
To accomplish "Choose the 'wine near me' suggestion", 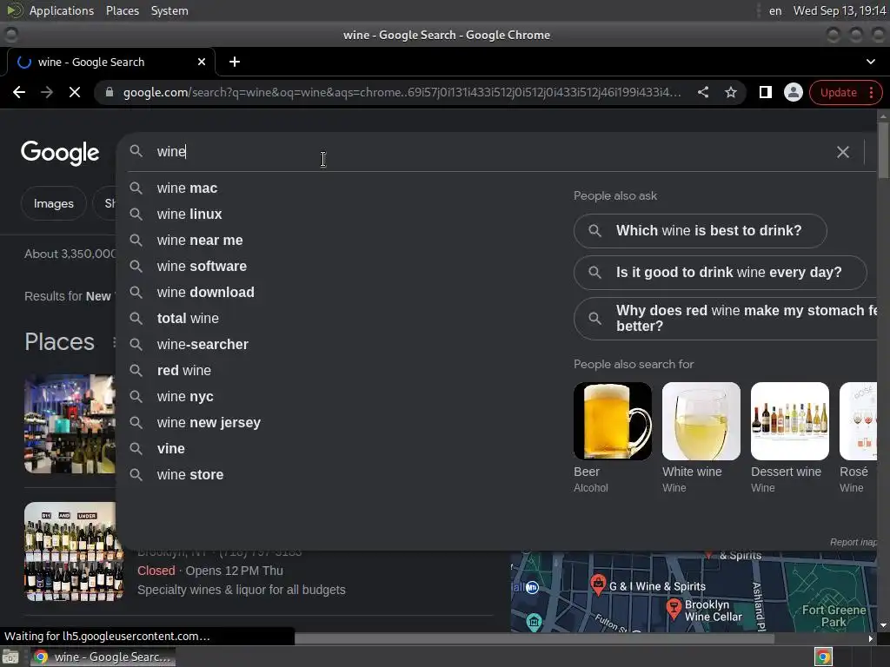I will 200,241.
